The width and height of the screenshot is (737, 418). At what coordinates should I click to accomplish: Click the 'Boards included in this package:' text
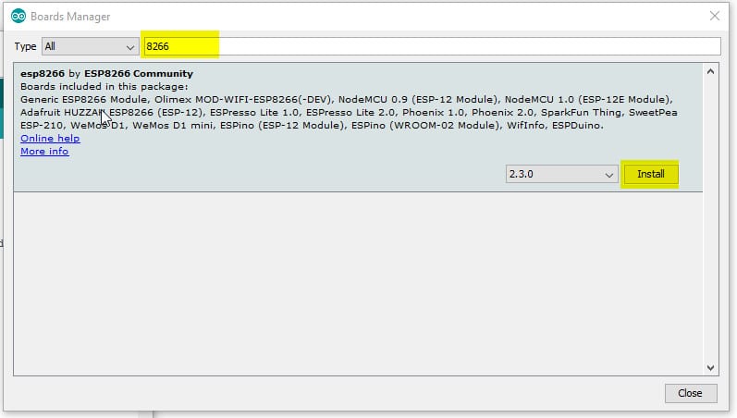pos(104,87)
